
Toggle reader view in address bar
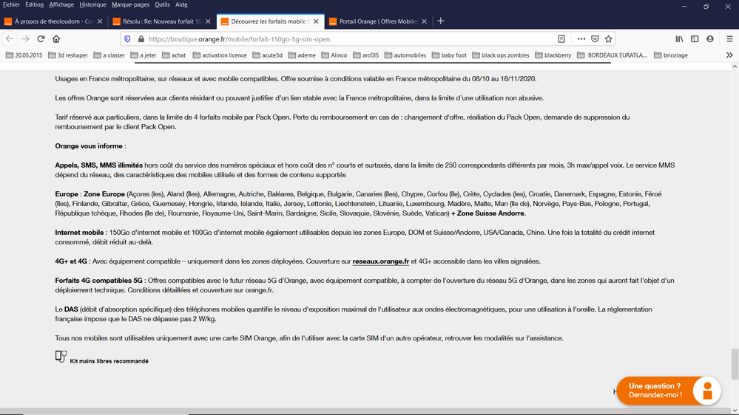(x=561, y=39)
